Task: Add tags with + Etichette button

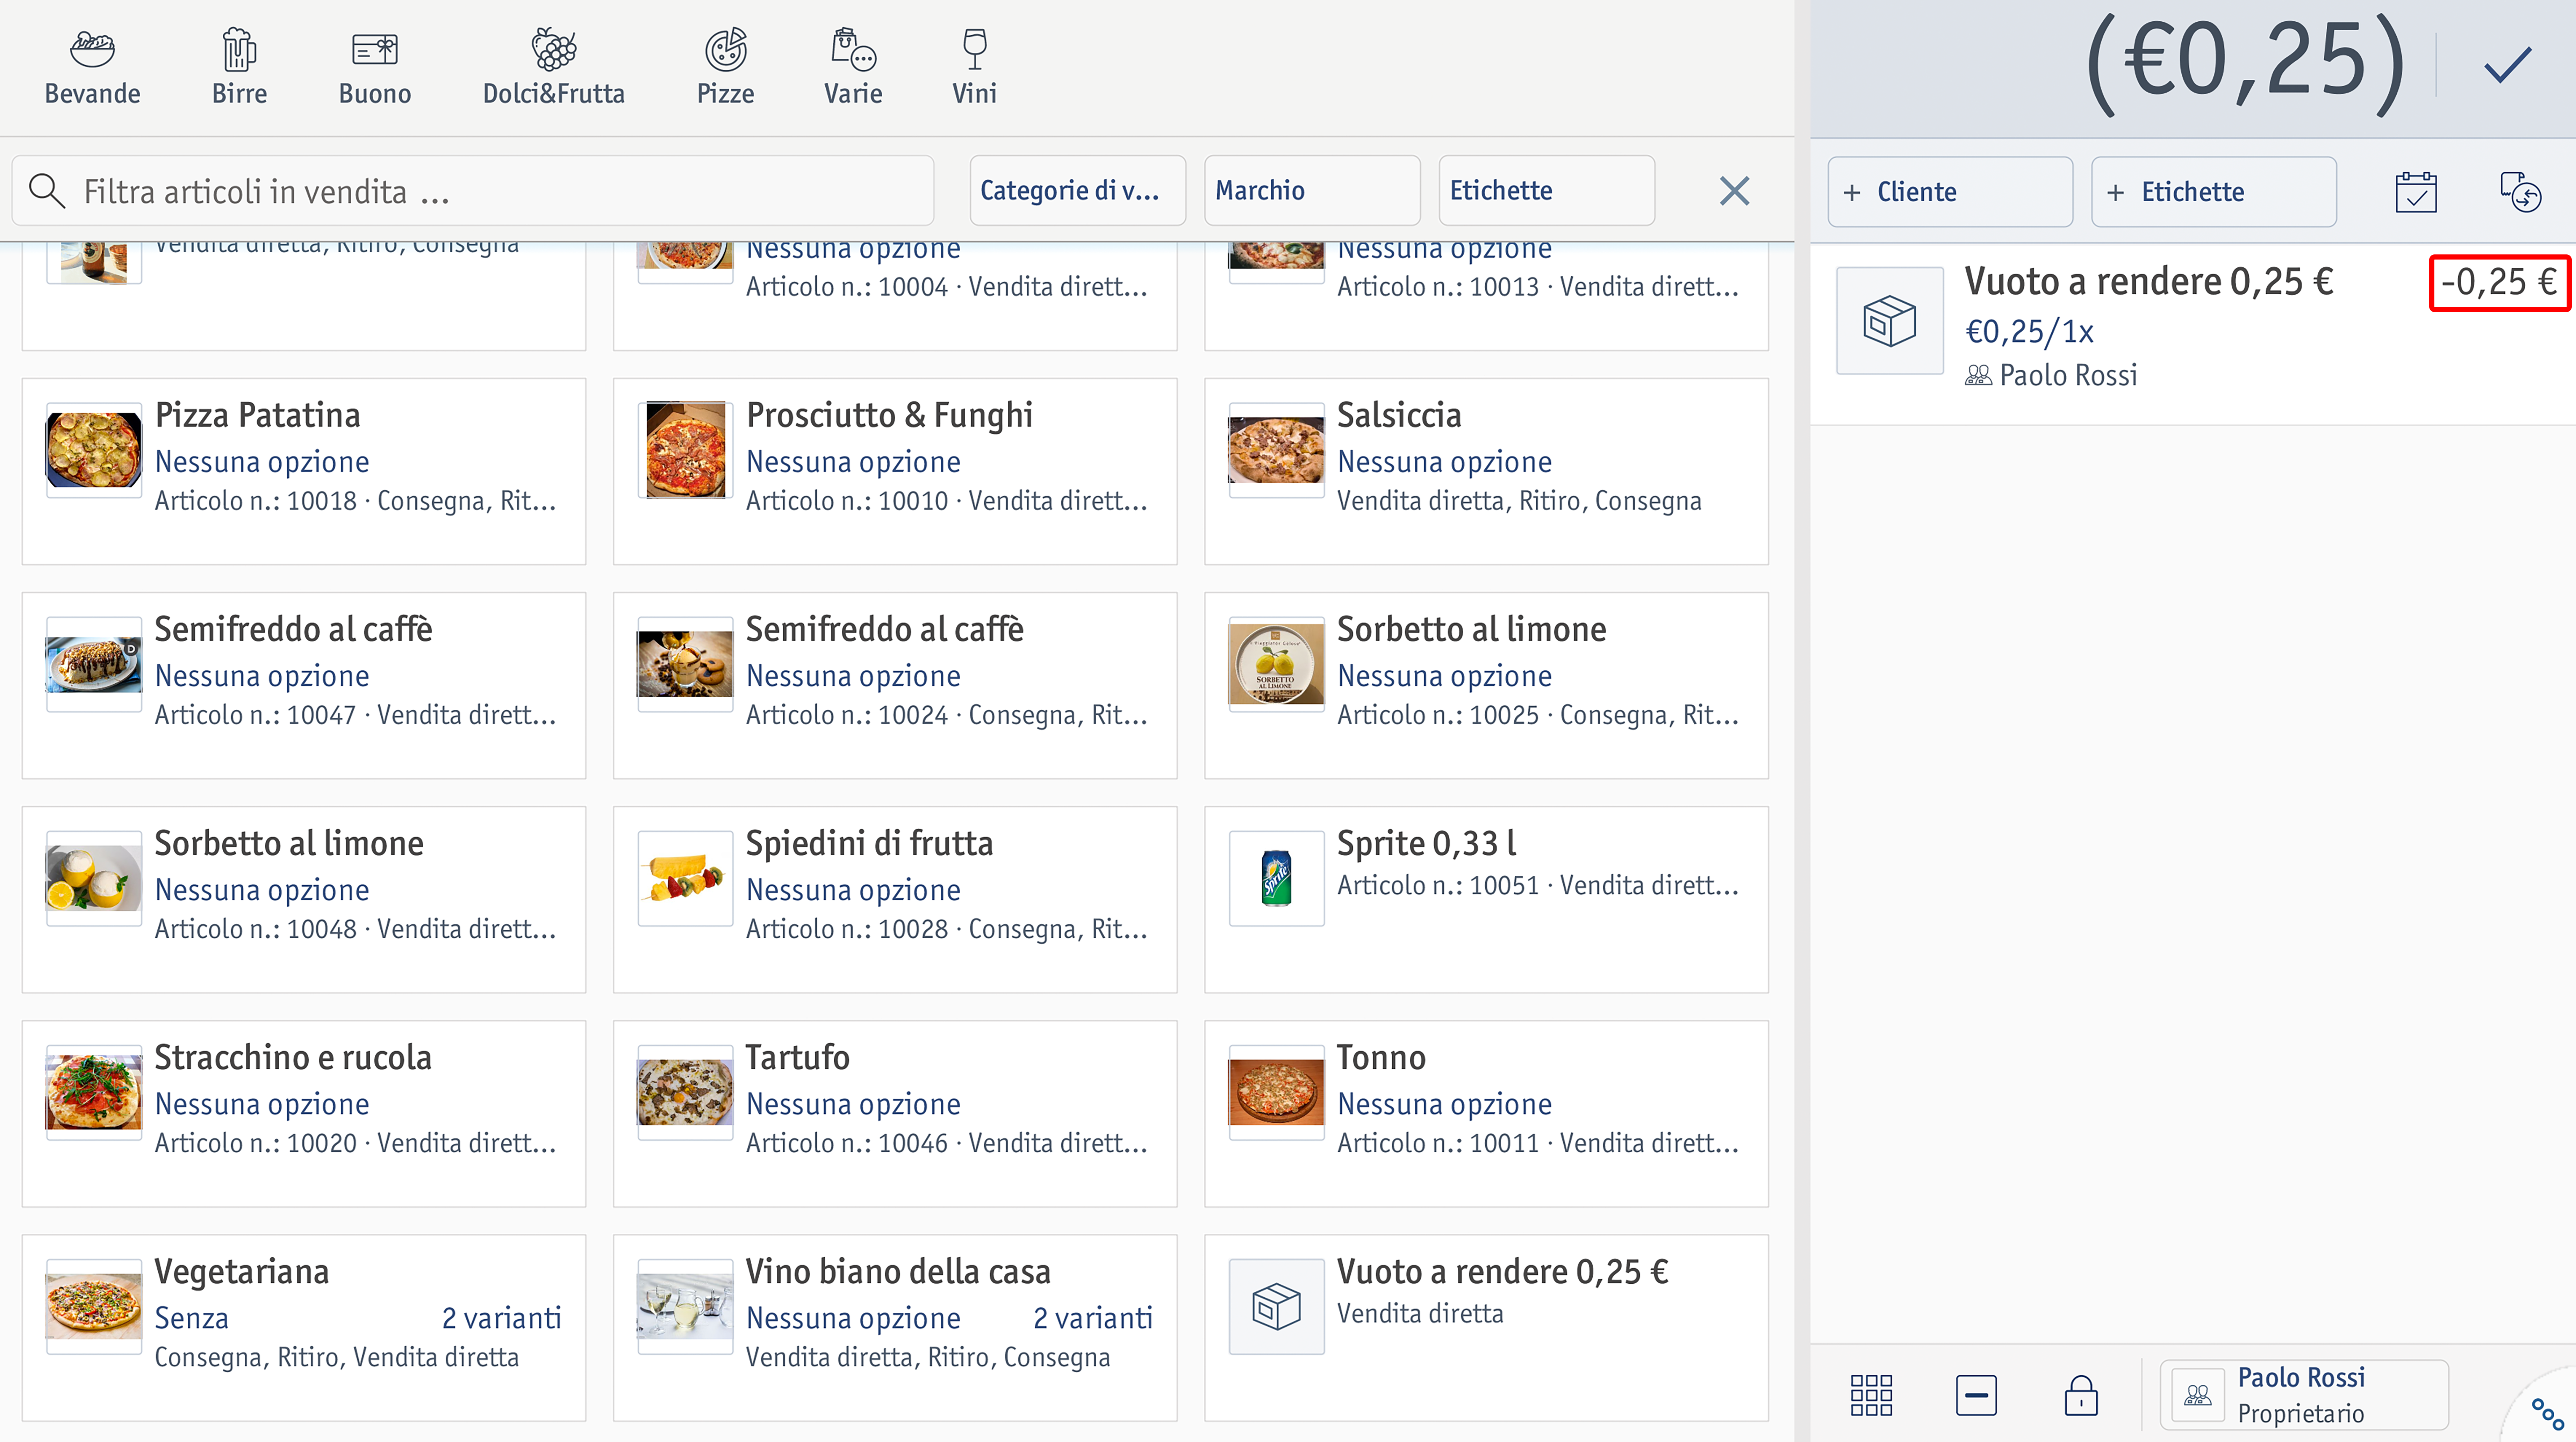Action: [x=2213, y=192]
